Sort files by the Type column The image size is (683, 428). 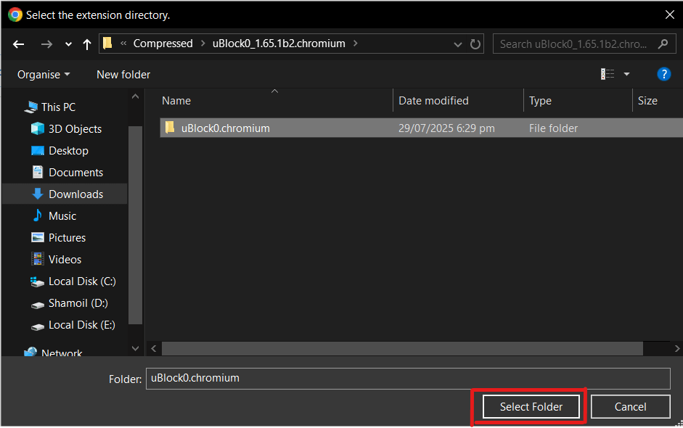[x=540, y=101]
